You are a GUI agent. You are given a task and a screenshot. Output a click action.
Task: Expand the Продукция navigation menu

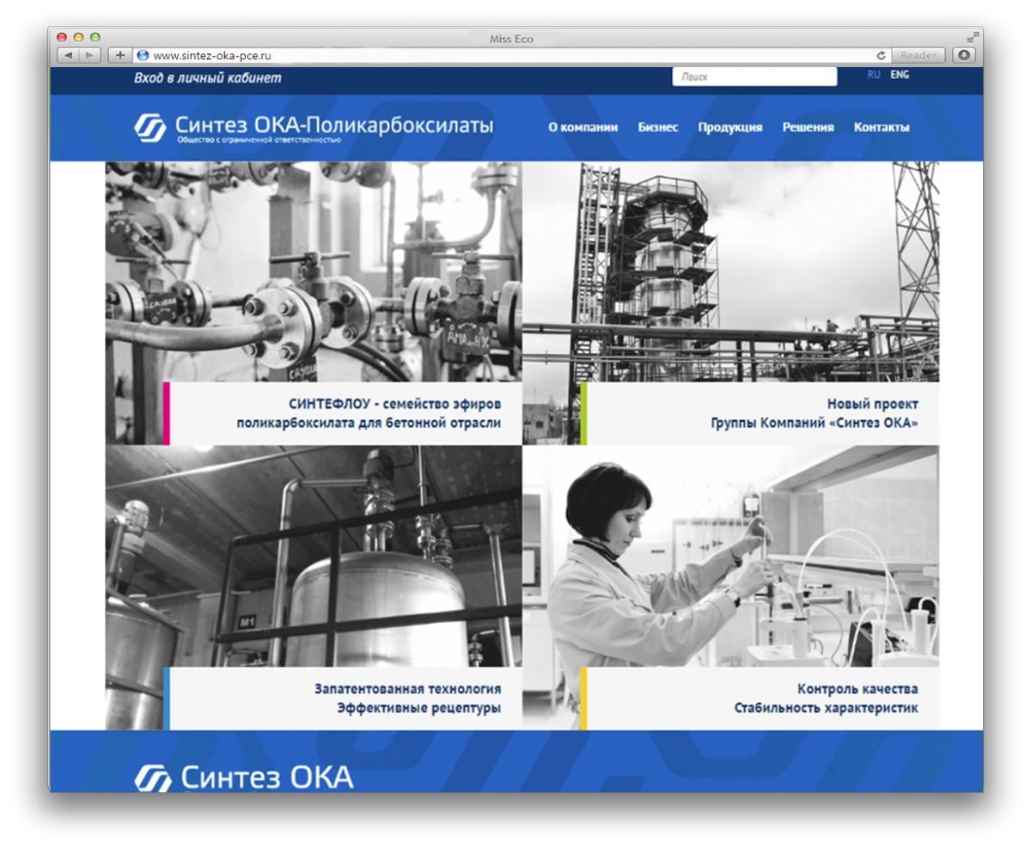(729, 127)
